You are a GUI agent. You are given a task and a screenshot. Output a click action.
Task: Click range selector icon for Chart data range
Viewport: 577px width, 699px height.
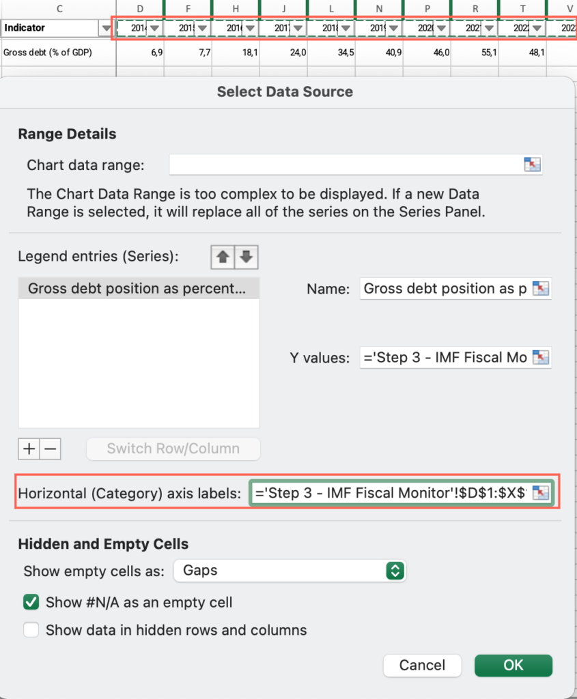(x=532, y=165)
